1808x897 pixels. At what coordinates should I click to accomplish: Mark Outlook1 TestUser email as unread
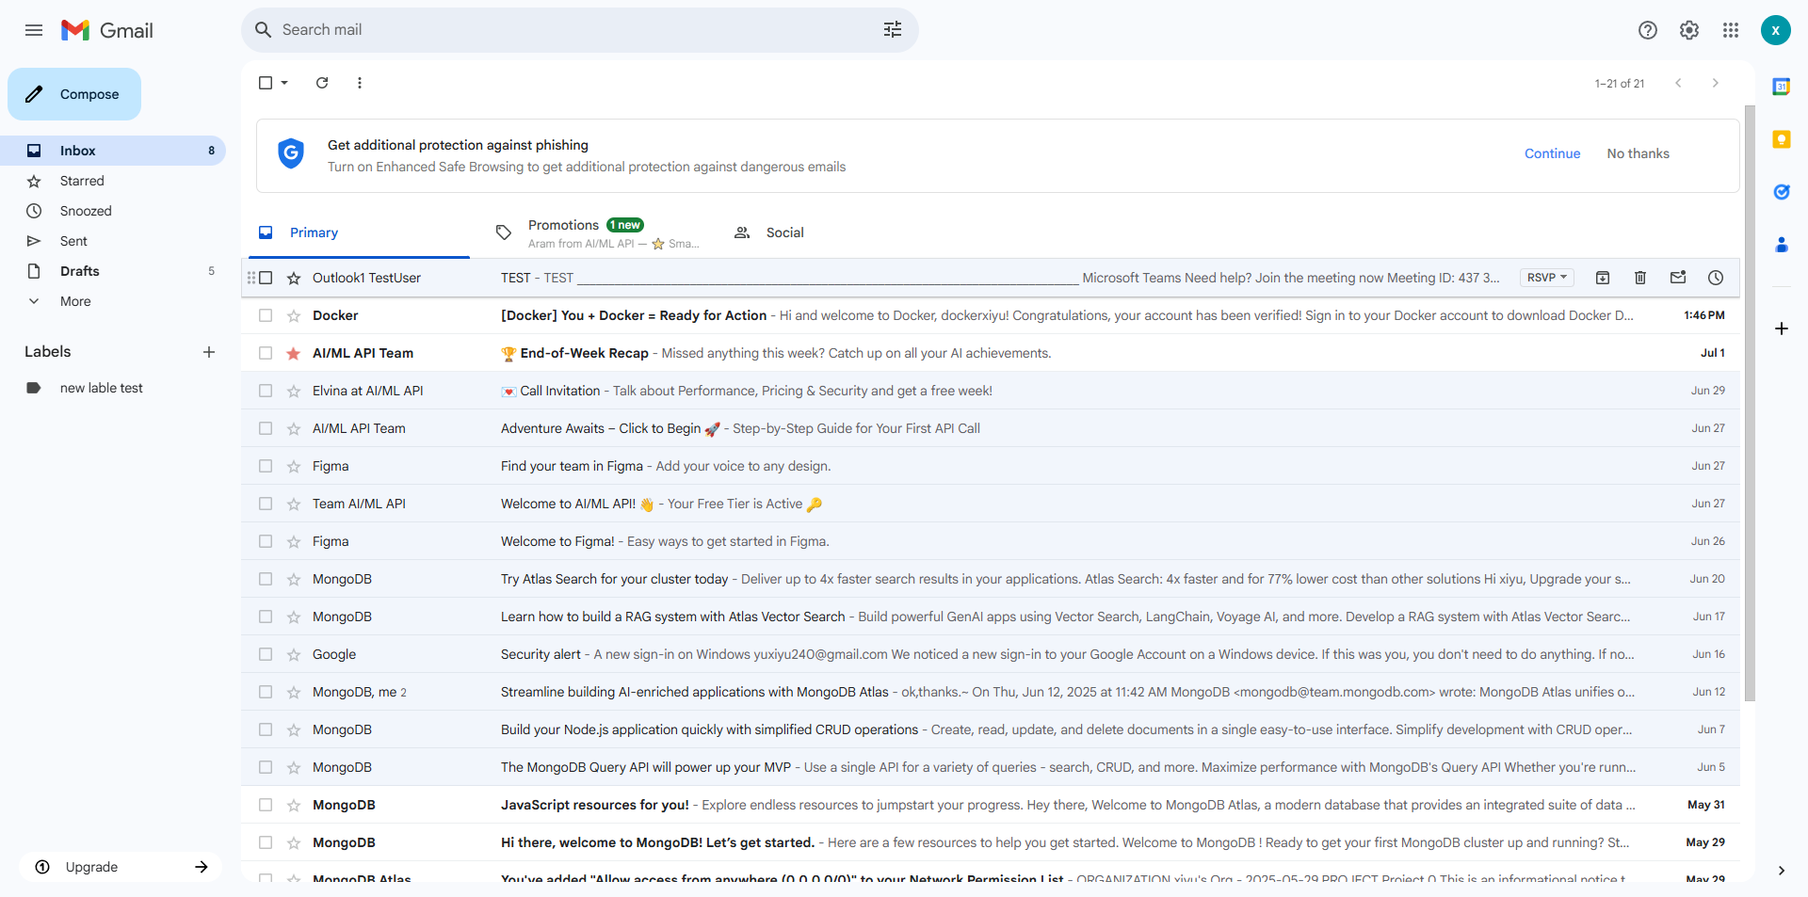(x=1678, y=278)
